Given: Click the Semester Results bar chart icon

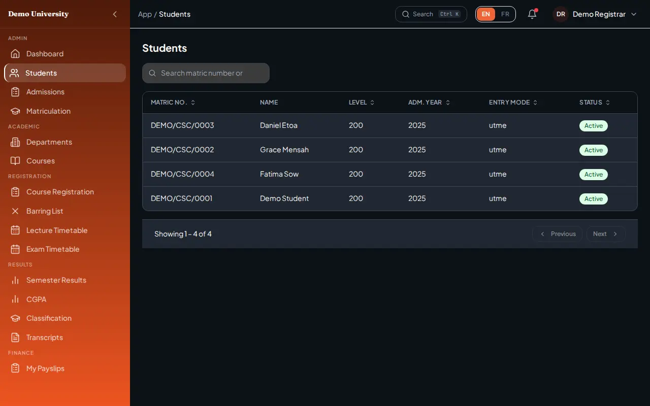Looking at the screenshot, I should [15, 280].
